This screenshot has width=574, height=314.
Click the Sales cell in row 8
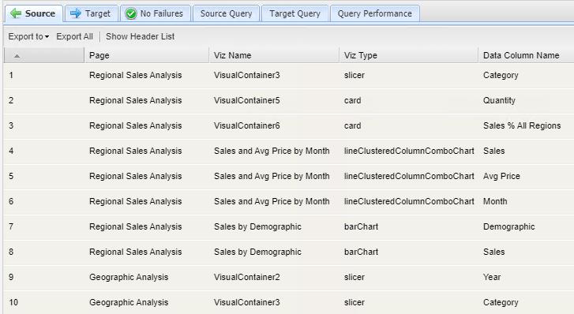[493, 252]
